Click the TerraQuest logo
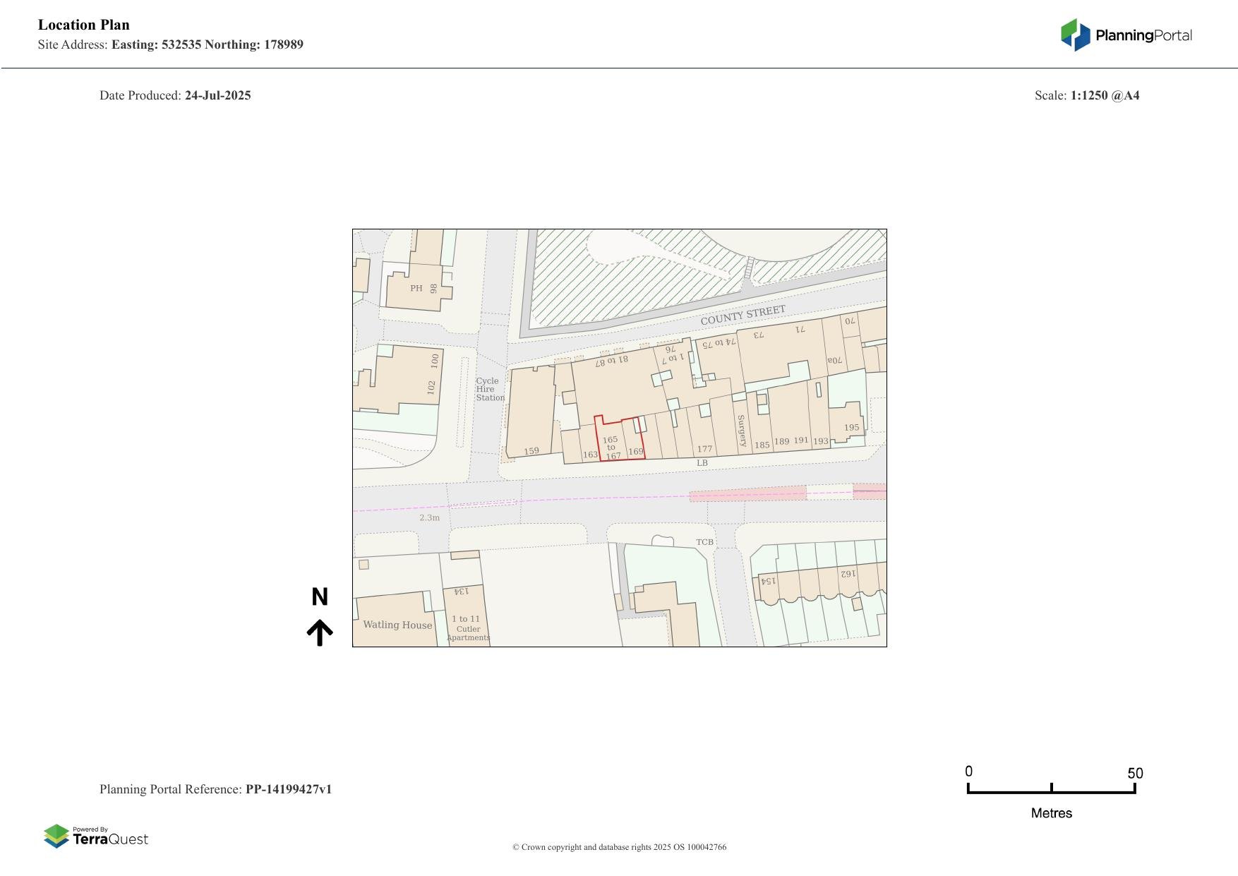This screenshot has height=876, width=1238. coord(96,836)
